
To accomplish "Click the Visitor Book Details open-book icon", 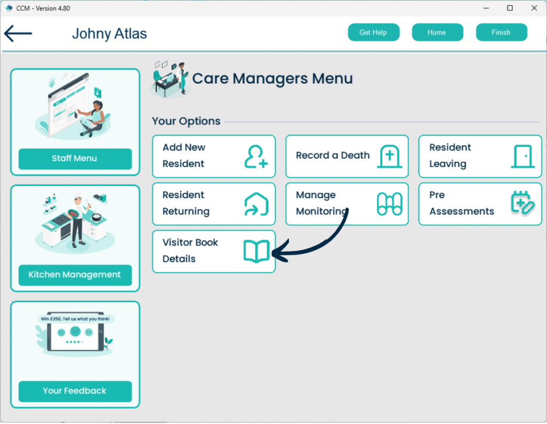I will [256, 251].
